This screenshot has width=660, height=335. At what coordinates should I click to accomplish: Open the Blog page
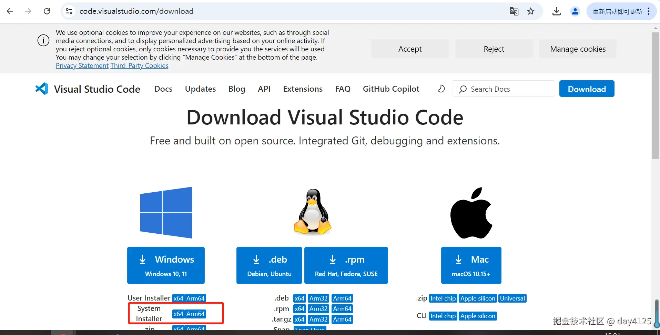tap(237, 89)
